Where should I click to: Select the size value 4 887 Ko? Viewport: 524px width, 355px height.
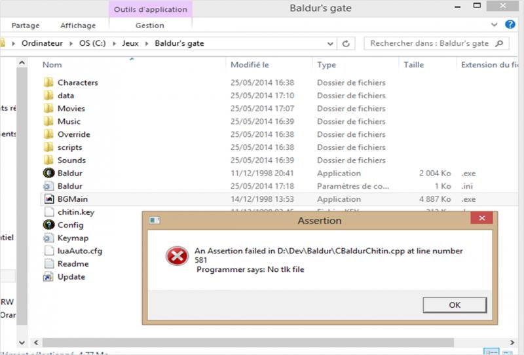click(435, 199)
